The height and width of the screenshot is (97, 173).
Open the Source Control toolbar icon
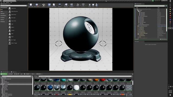click(37, 5)
